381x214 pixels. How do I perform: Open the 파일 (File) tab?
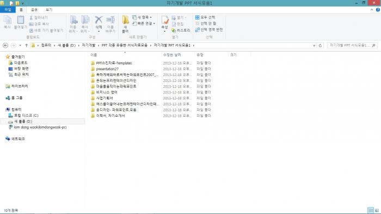coord(8,10)
